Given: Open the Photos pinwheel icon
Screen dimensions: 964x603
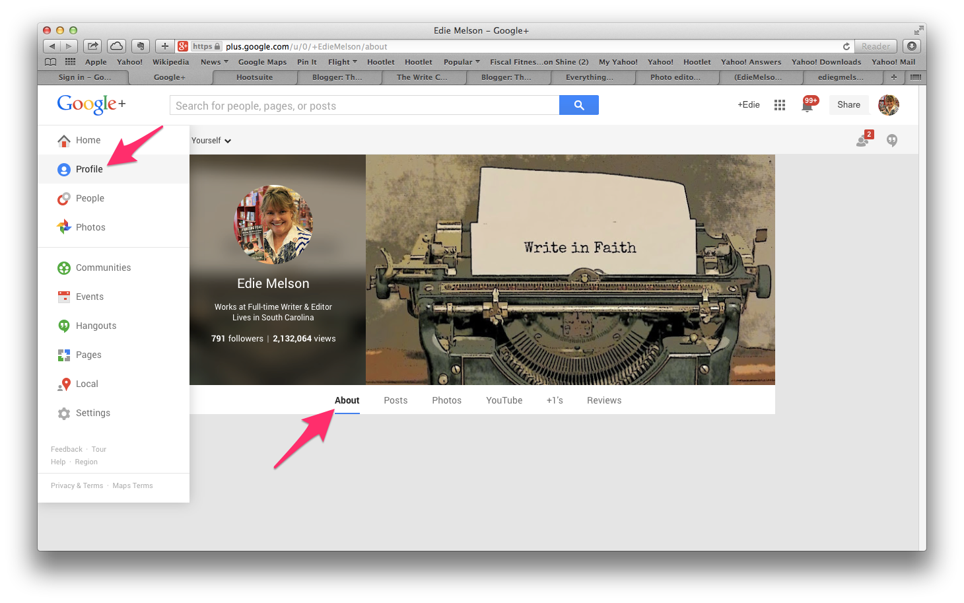Looking at the screenshot, I should (x=64, y=227).
